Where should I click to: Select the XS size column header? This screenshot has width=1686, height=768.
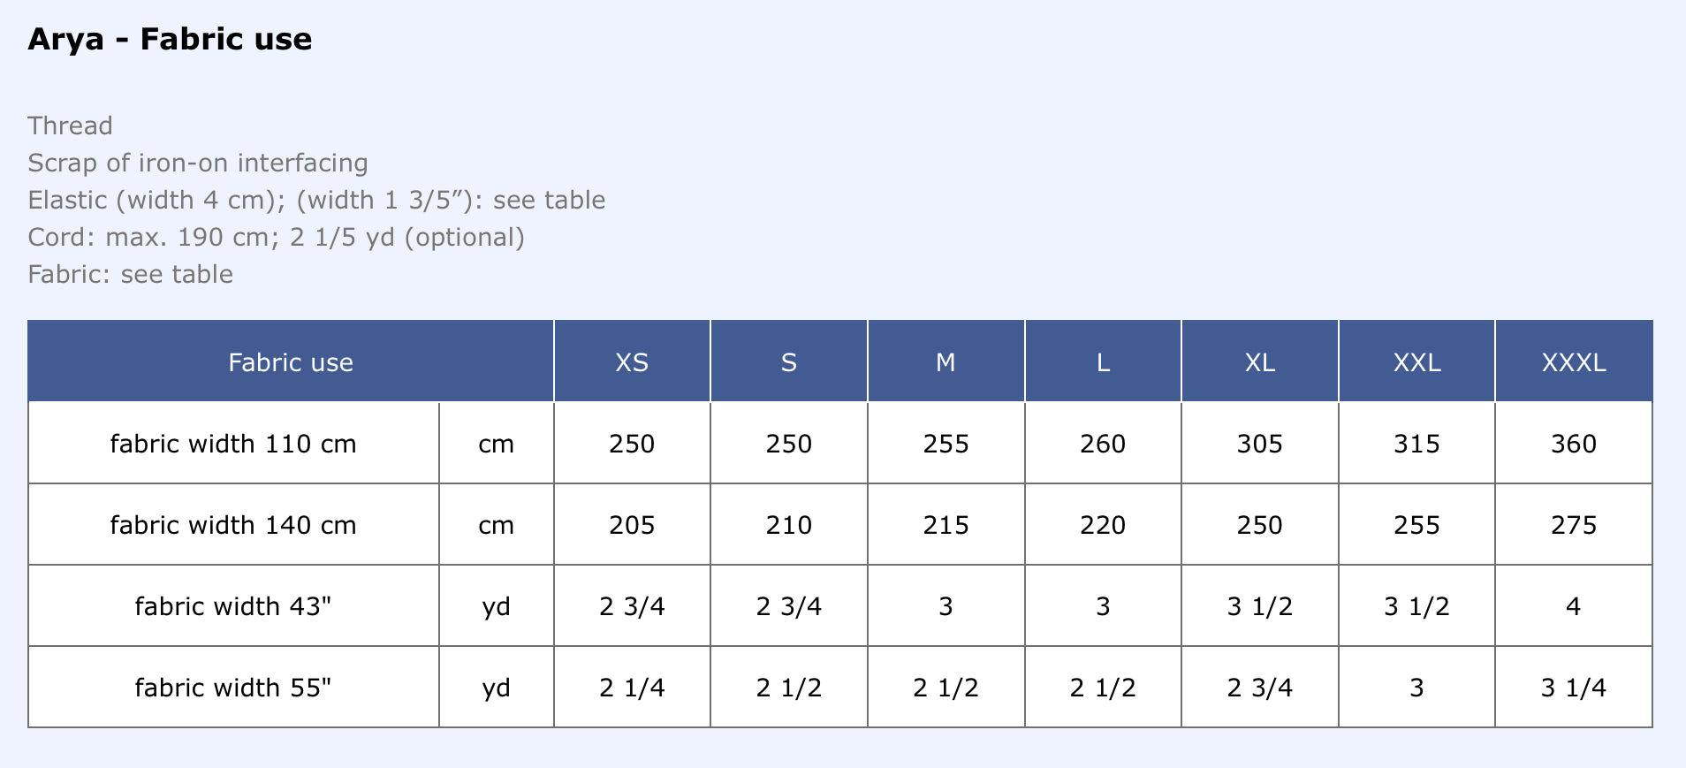coord(632,362)
